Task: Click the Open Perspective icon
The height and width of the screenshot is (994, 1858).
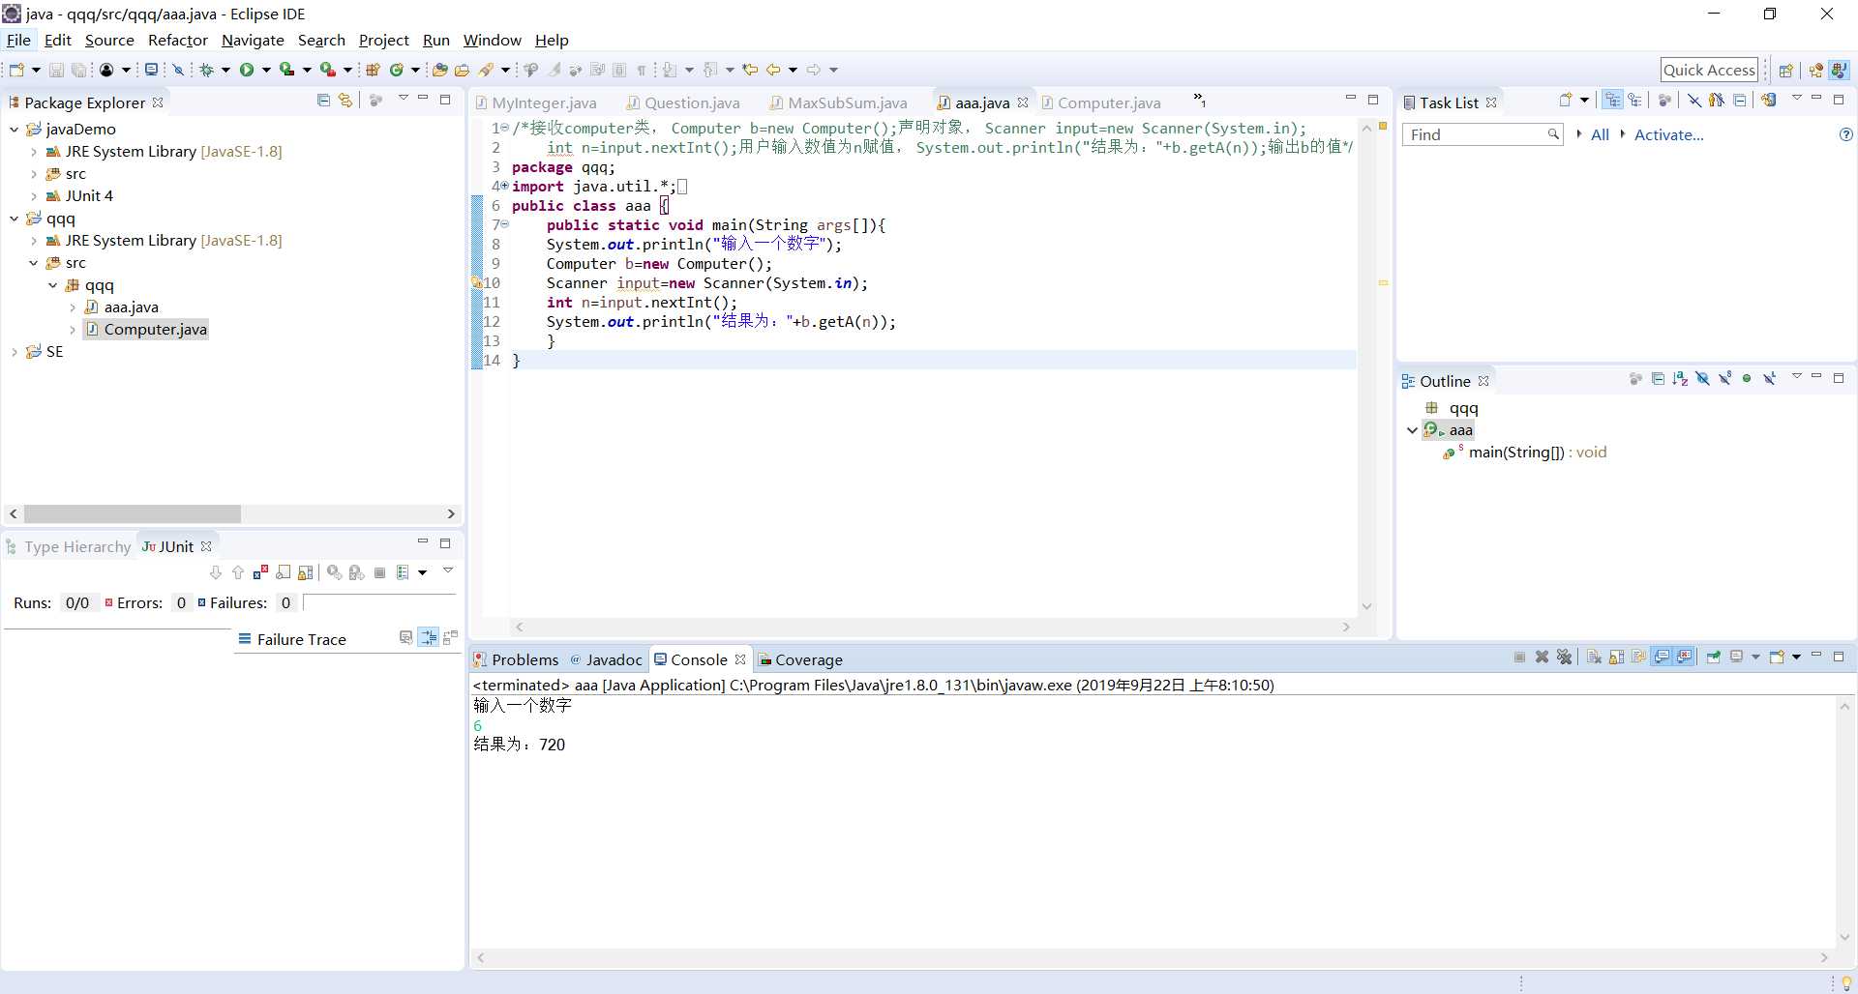Action: [1786, 70]
